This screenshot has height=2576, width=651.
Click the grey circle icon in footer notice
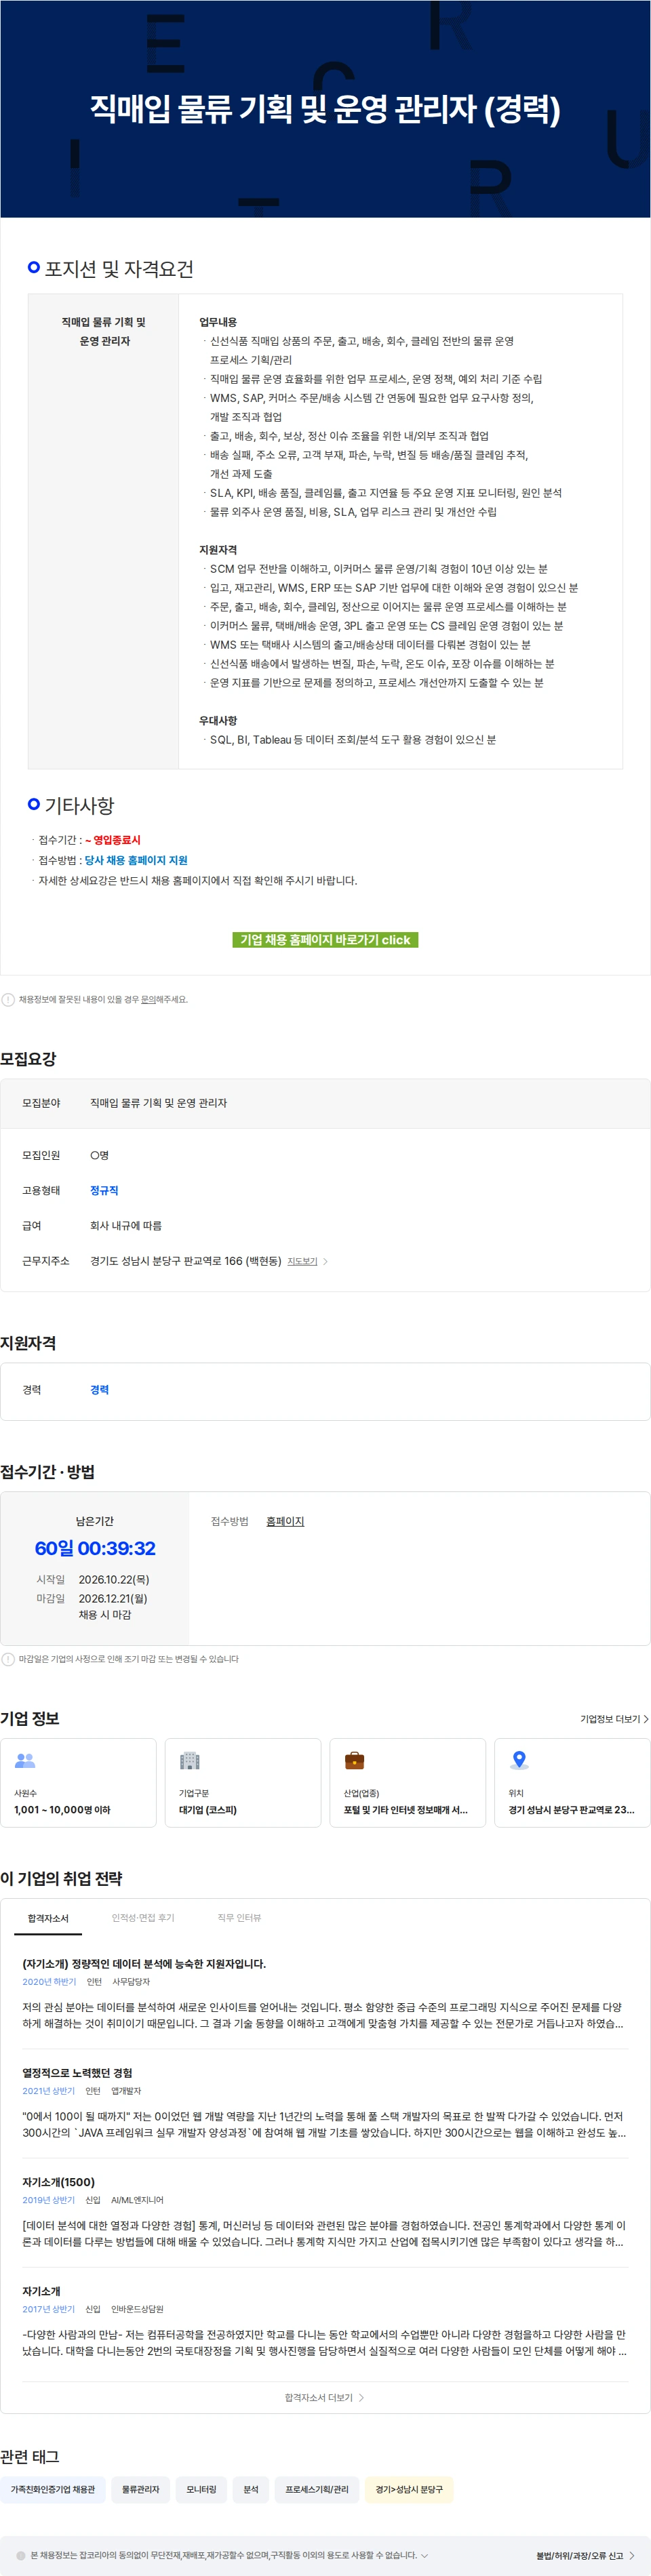pyautogui.click(x=21, y=2555)
